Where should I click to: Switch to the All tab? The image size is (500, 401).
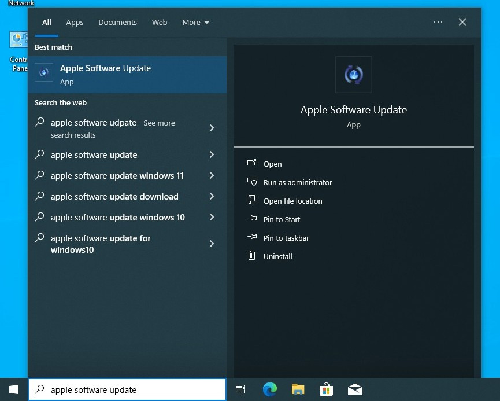coord(47,23)
